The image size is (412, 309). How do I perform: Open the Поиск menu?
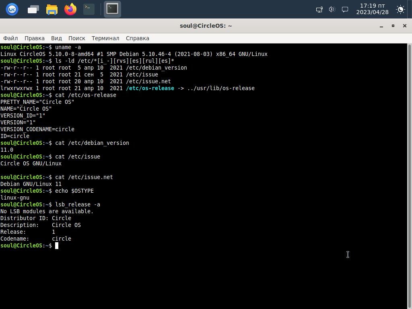[77, 38]
